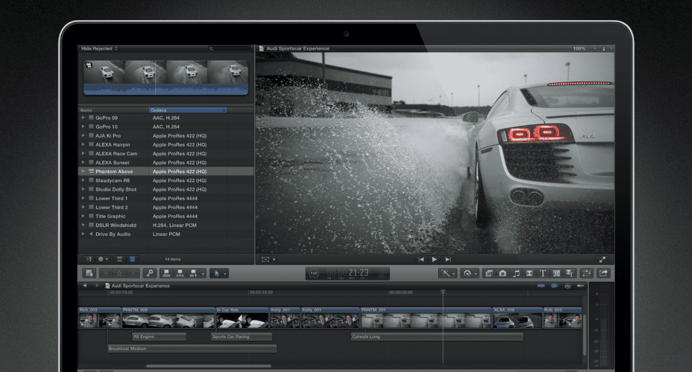Expand the ALEXA Hairpin disclosure triangle
This screenshot has height=372, width=692.
pos(83,145)
